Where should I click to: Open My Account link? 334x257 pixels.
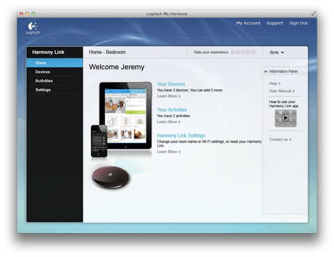[248, 23]
